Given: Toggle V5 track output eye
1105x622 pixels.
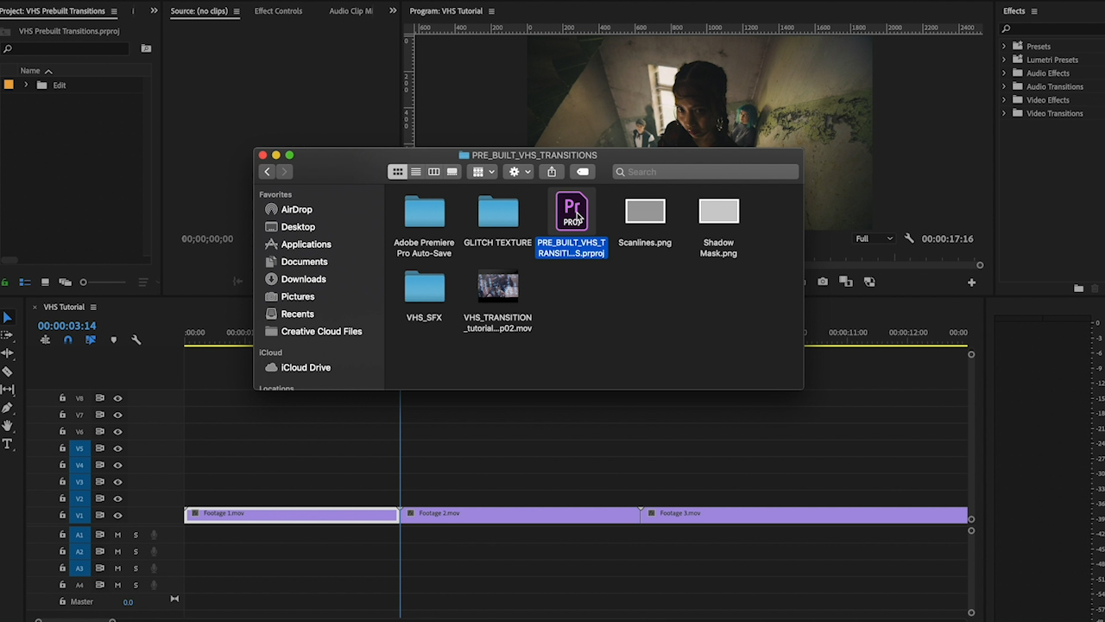Looking at the screenshot, I should click(117, 448).
